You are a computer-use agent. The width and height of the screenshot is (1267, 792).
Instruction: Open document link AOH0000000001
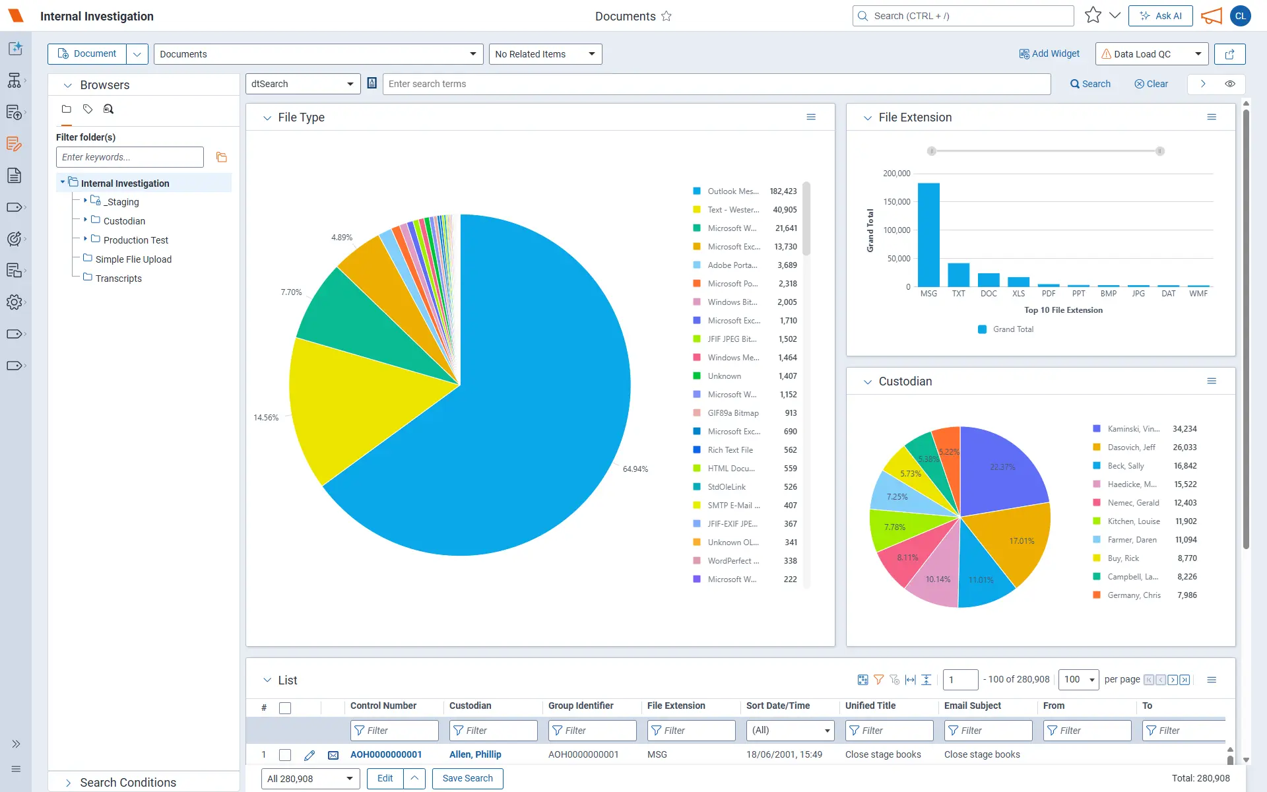(x=386, y=754)
